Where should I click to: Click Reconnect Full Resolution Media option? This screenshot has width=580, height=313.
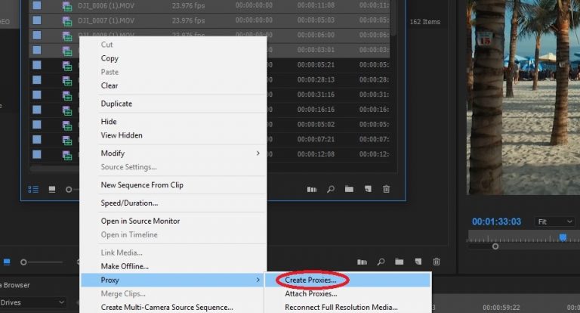coord(341,307)
